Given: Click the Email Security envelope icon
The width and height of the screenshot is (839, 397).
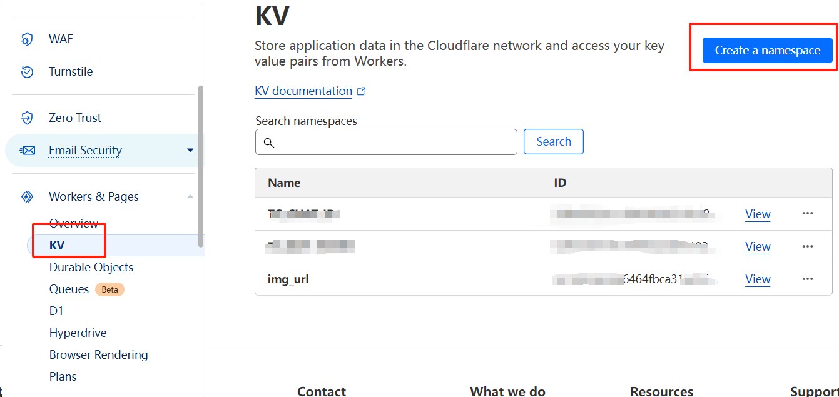Looking at the screenshot, I should 27,151.
